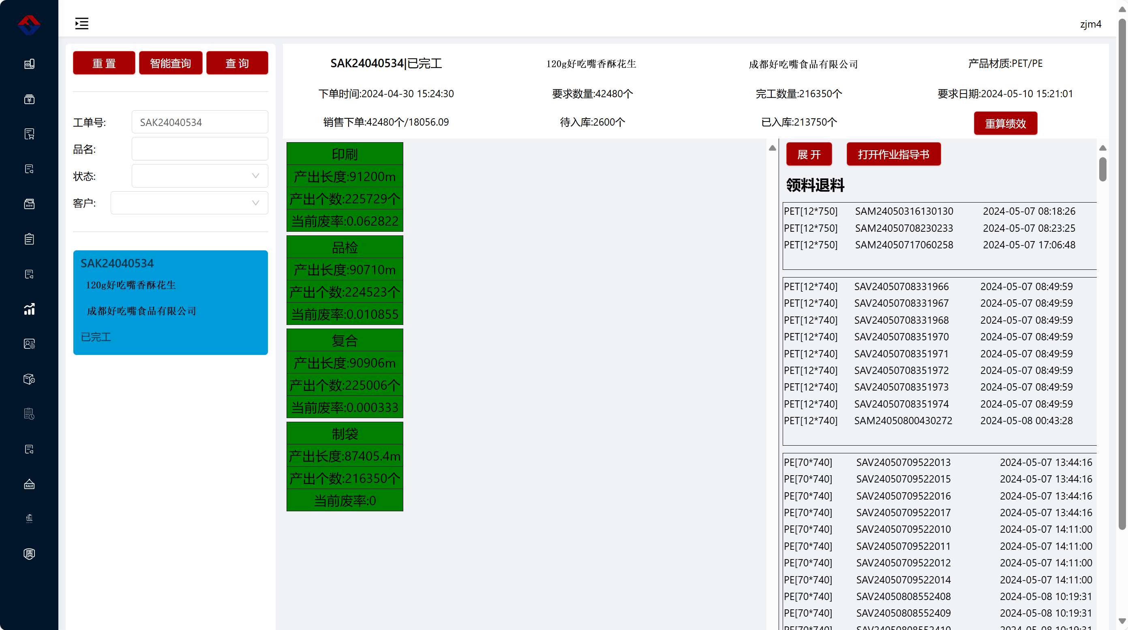Click 待入库:2600个 text

(x=592, y=122)
